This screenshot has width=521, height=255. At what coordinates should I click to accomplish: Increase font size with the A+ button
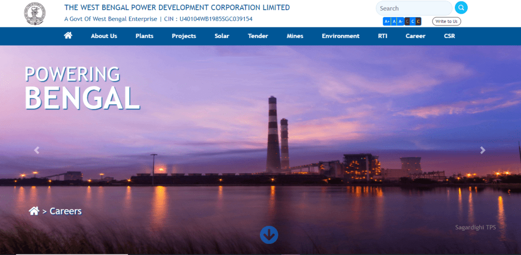point(387,21)
